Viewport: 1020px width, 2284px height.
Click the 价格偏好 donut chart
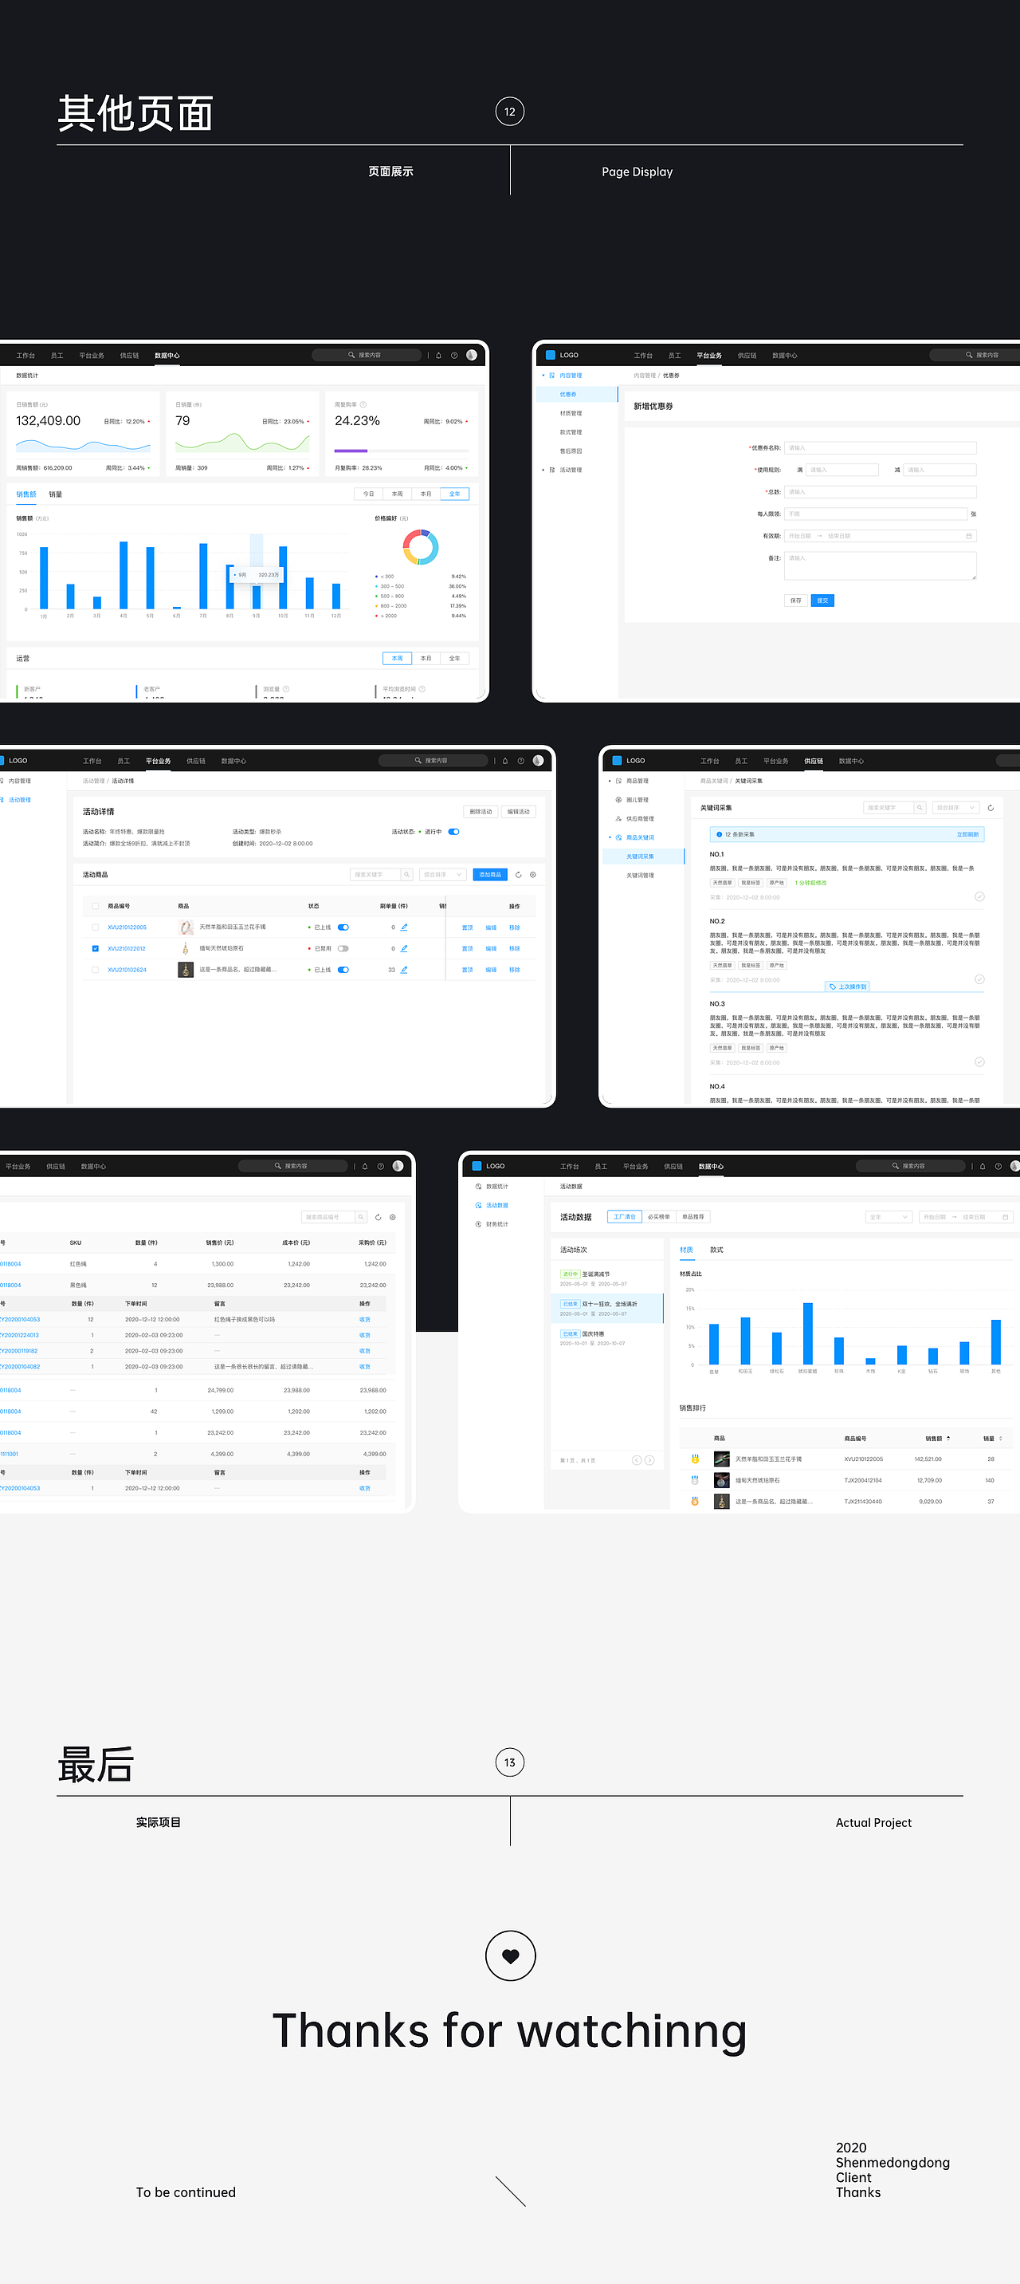pyautogui.click(x=421, y=547)
